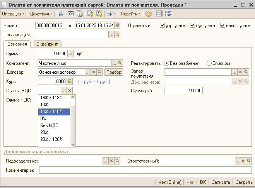
Task: Click the refresh icon in toolbar
Action: point(70,14)
